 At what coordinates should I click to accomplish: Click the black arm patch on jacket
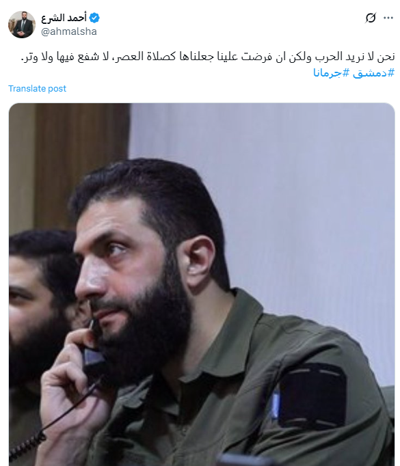312,396
